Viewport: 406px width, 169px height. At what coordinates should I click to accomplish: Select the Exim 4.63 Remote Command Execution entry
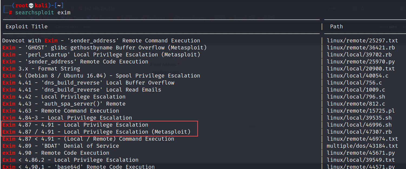click(61, 111)
